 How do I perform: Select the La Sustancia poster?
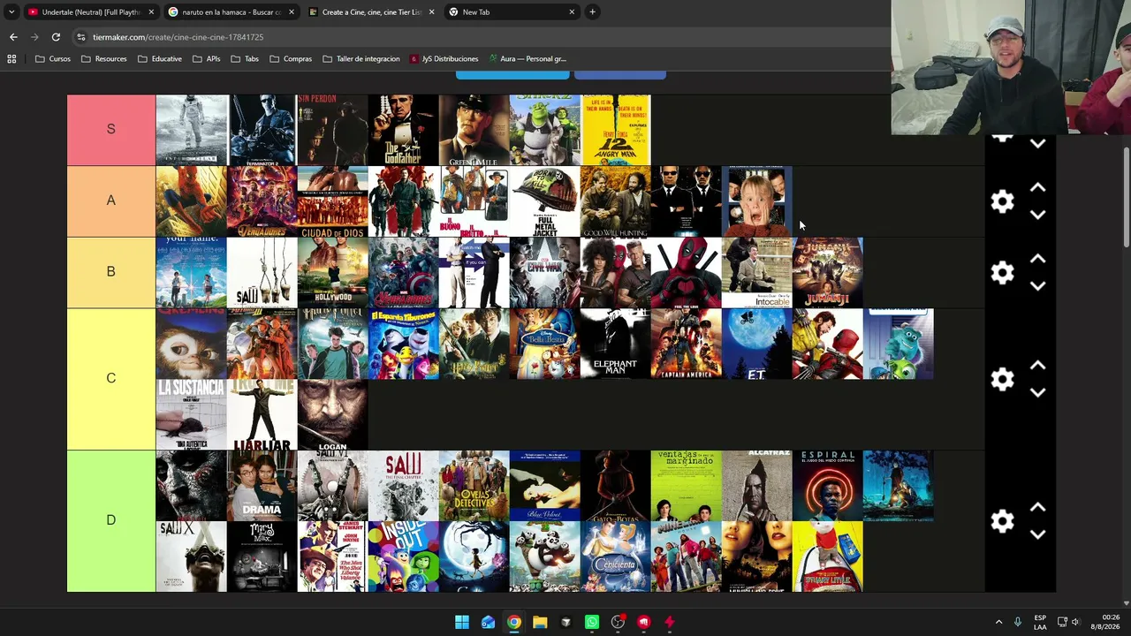point(191,415)
